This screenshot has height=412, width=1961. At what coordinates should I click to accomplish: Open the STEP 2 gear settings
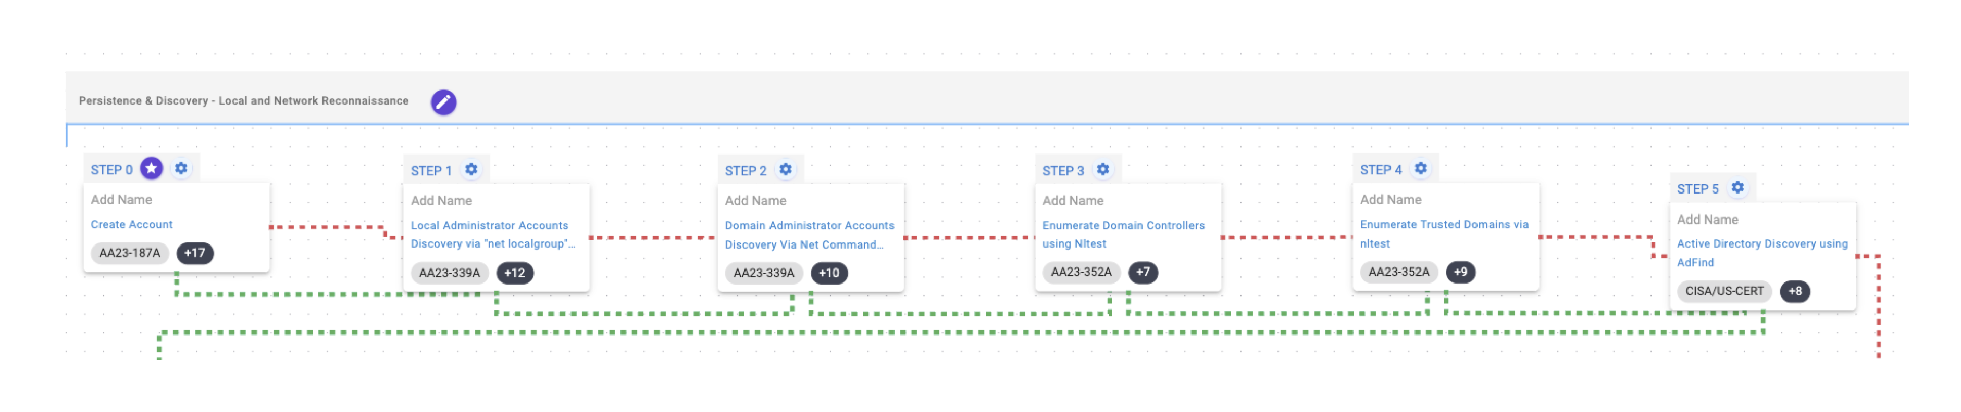[786, 170]
